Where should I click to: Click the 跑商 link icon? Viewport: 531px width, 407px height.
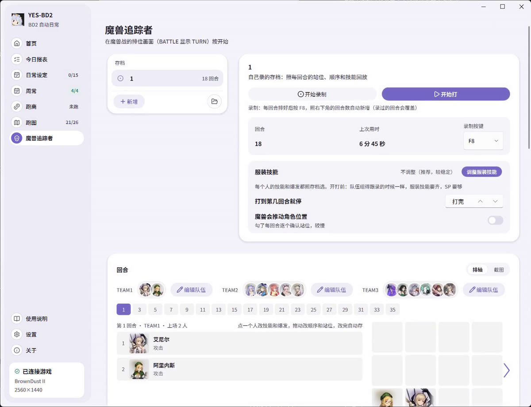(x=17, y=107)
